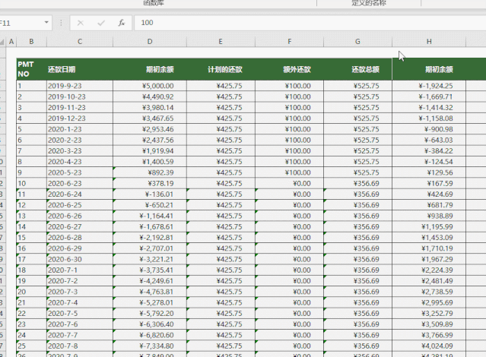The width and height of the screenshot is (486, 357).
Task: Click the select-all corner triangle
Action: pyautogui.click(x=2, y=42)
